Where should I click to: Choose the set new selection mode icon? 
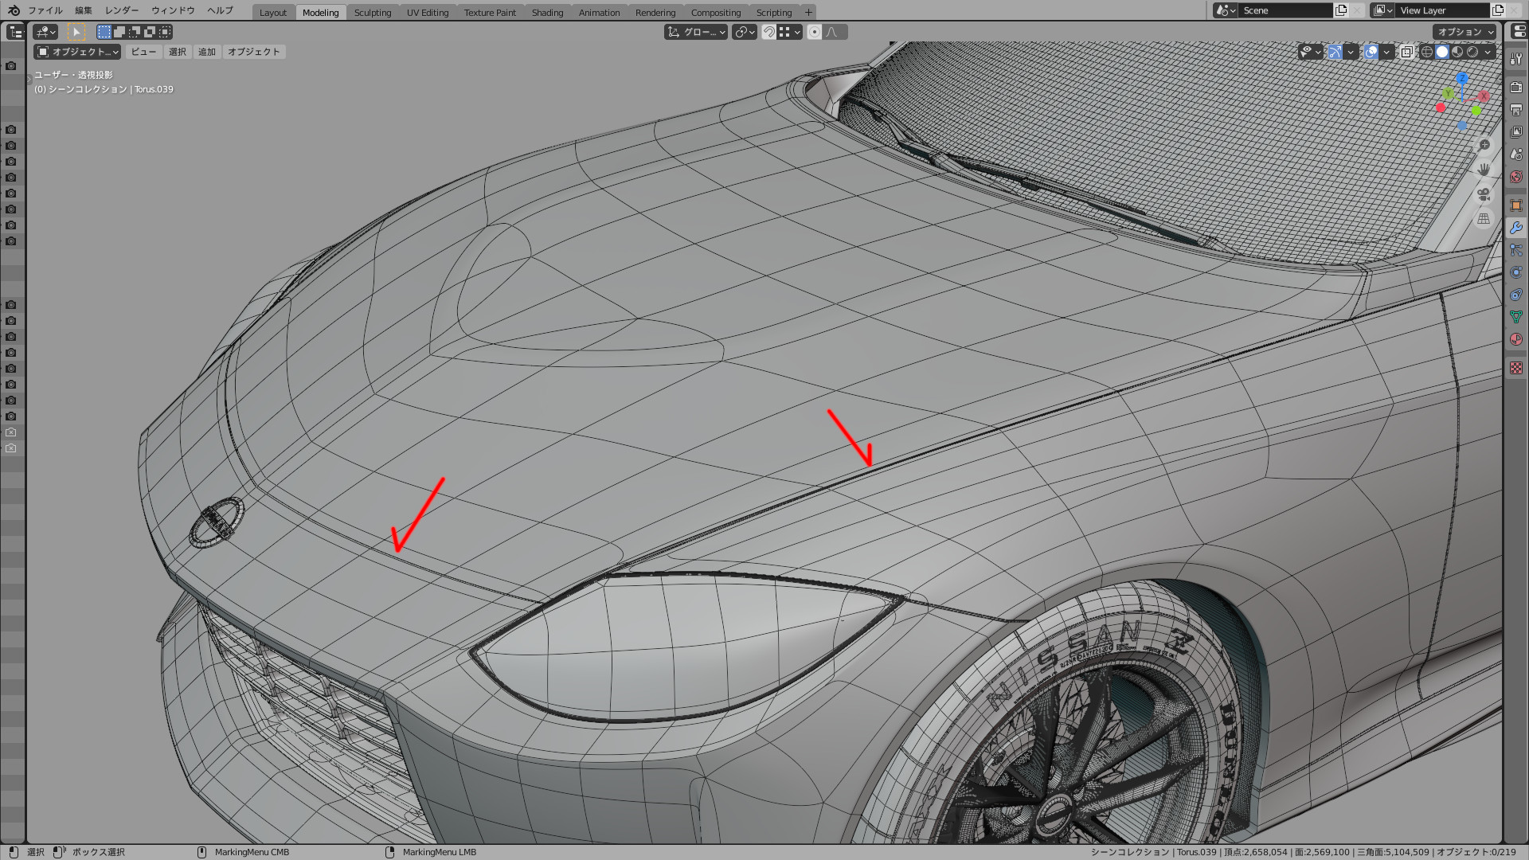pyautogui.click(x=104, y=32)
